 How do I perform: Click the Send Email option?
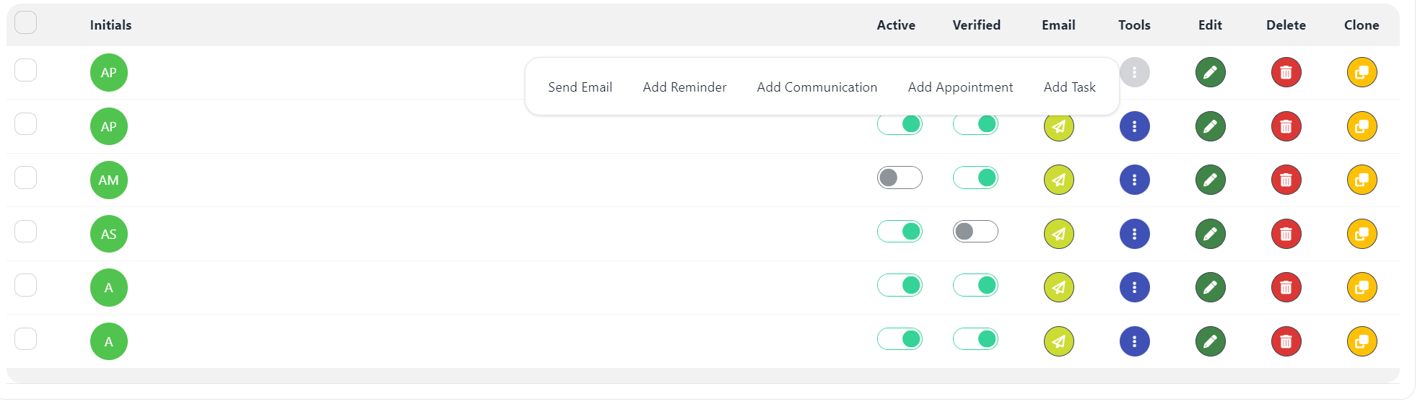coord(580,87)
